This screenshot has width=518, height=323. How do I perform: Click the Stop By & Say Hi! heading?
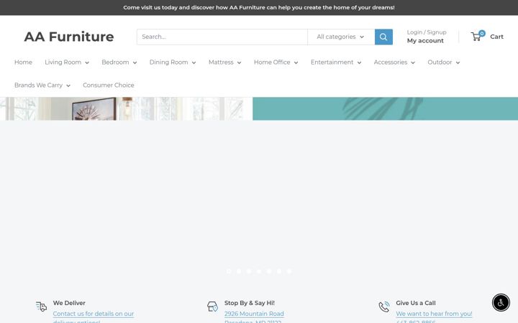(x=250, y=303)
